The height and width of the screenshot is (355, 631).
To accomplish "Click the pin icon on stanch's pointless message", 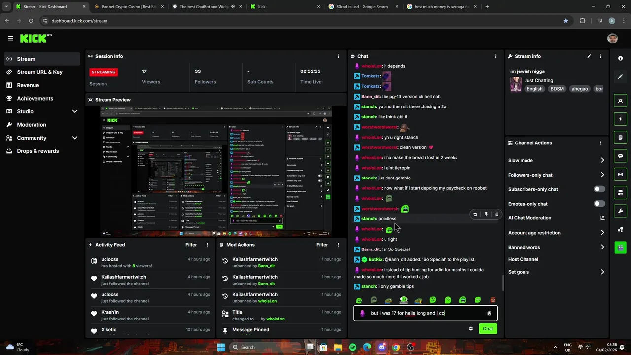I will pyautogui.click(x=486, y=214).
